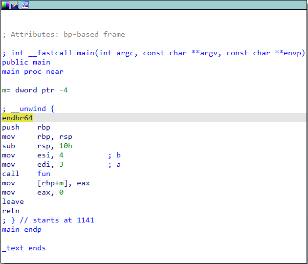
Task: Open the node color picker icon
Action: click(5, 5)
